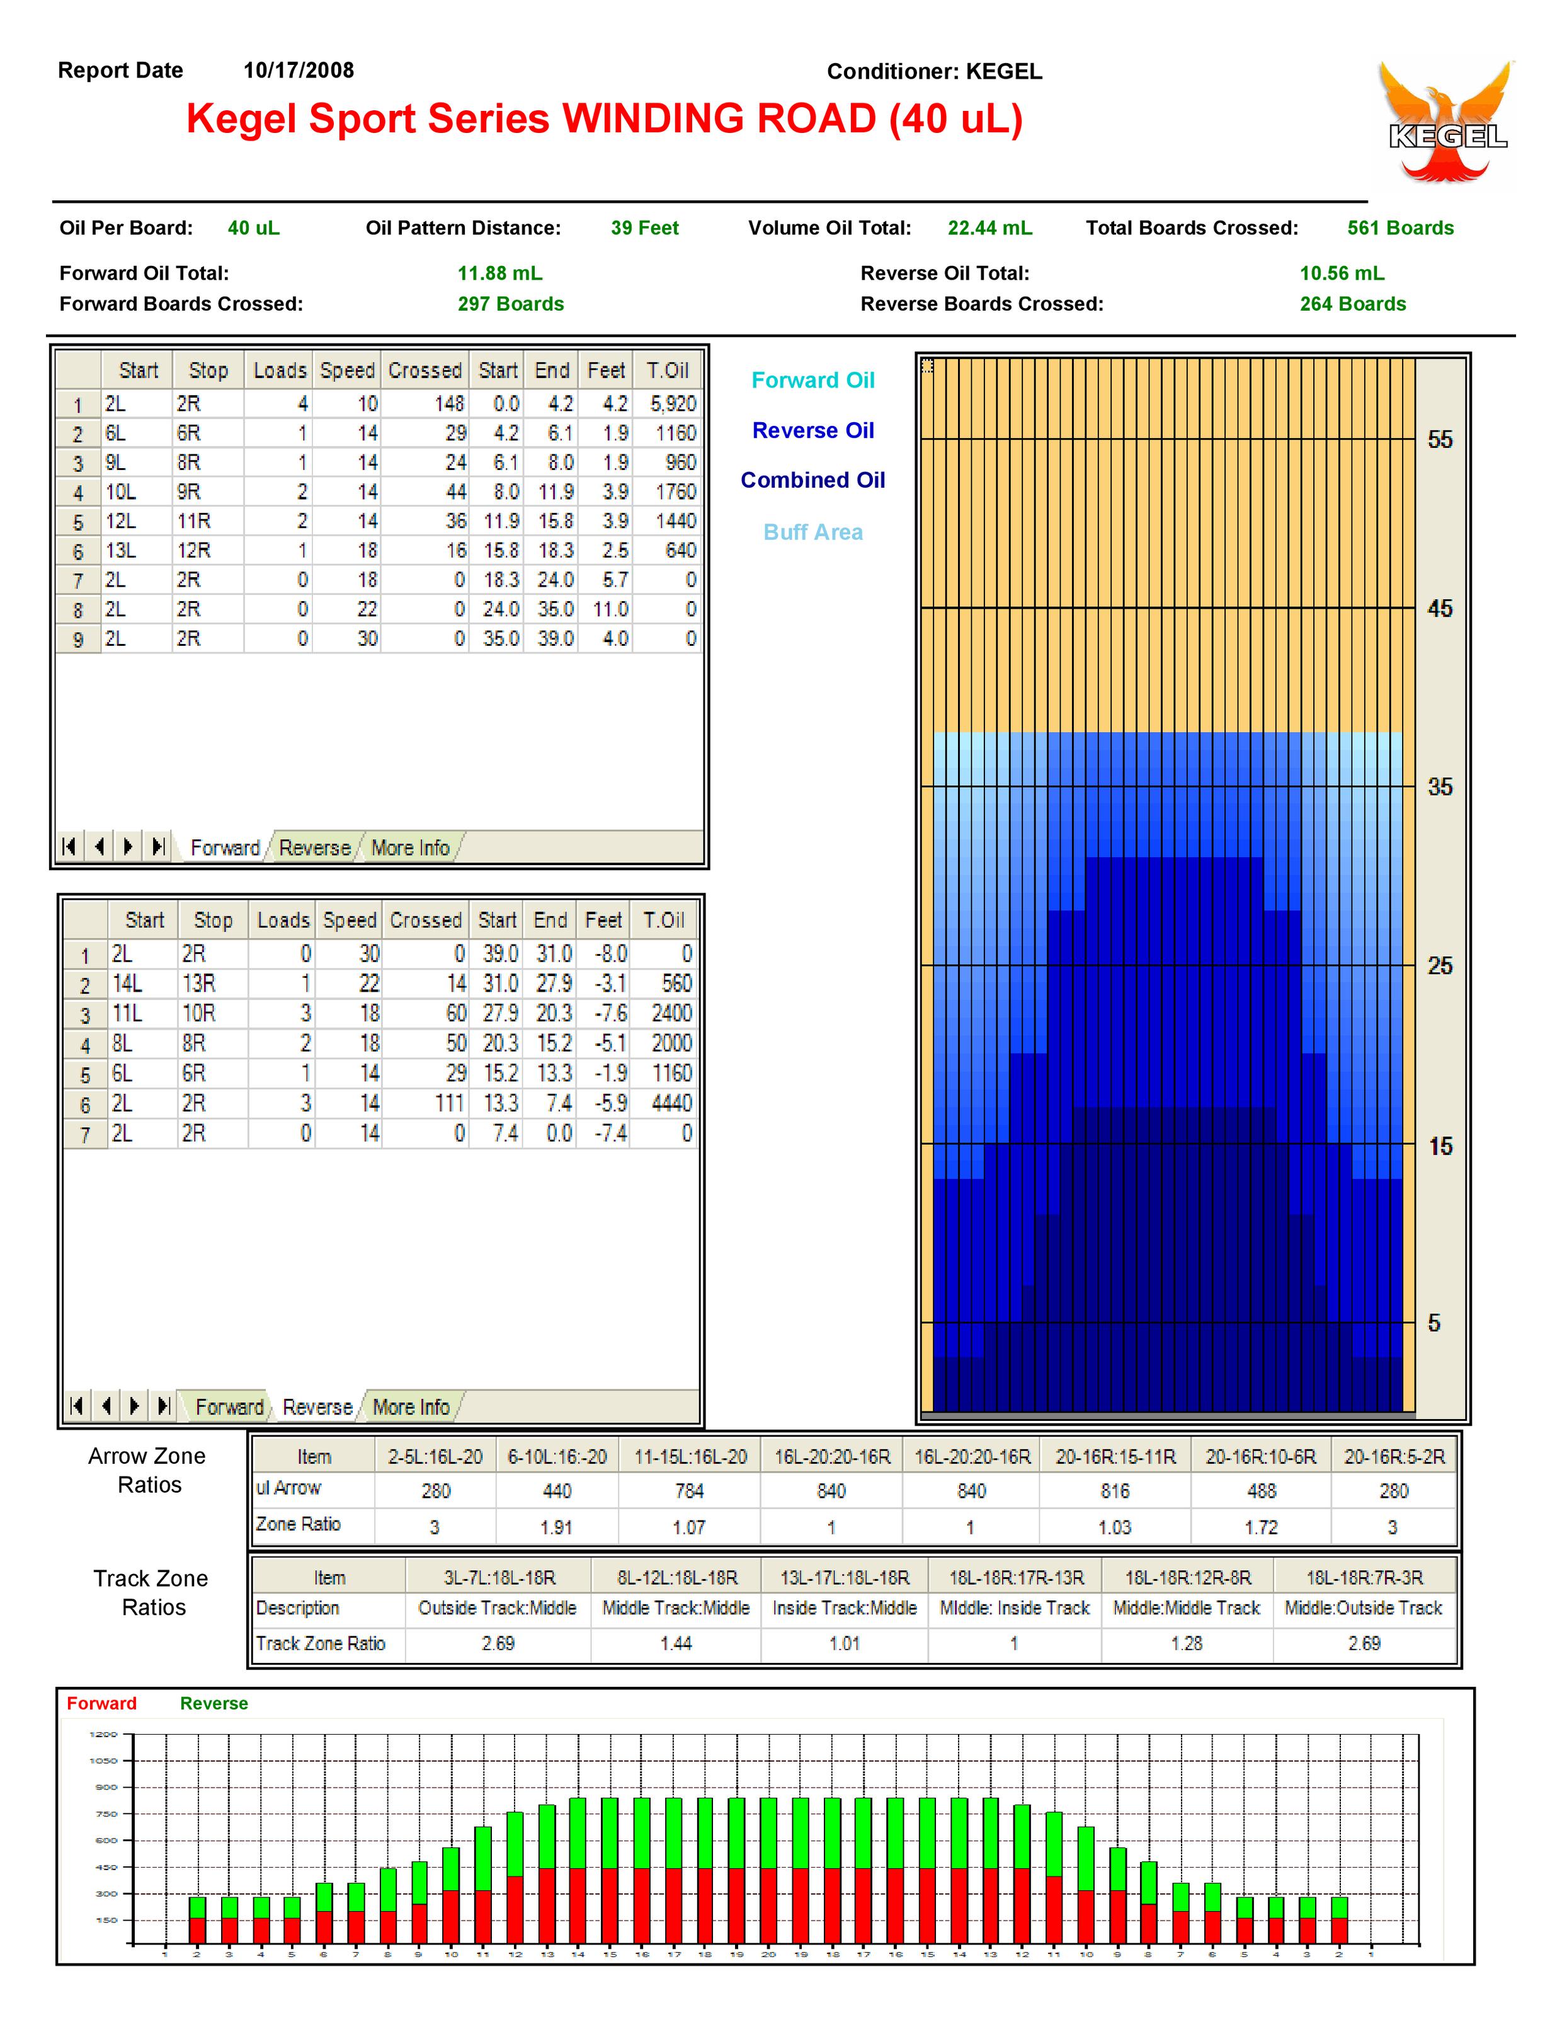Click the 35 feet marker on lane graph

[1440, 787]
